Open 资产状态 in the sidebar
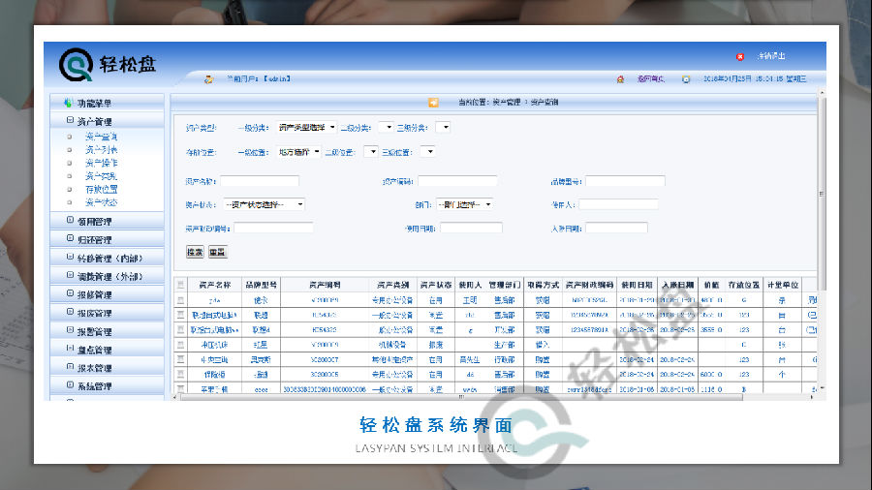The image size is (872, 490). point(101,202)
